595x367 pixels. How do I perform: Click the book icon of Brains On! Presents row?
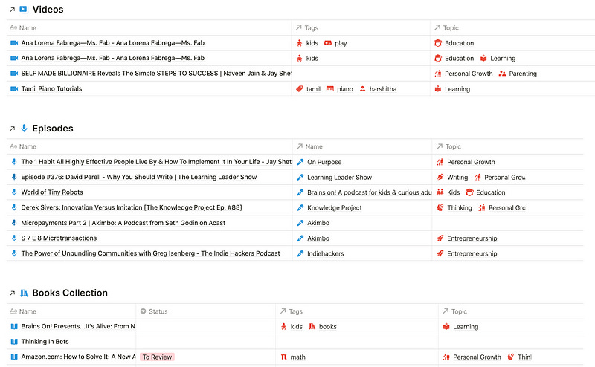[x=14, y=326]
